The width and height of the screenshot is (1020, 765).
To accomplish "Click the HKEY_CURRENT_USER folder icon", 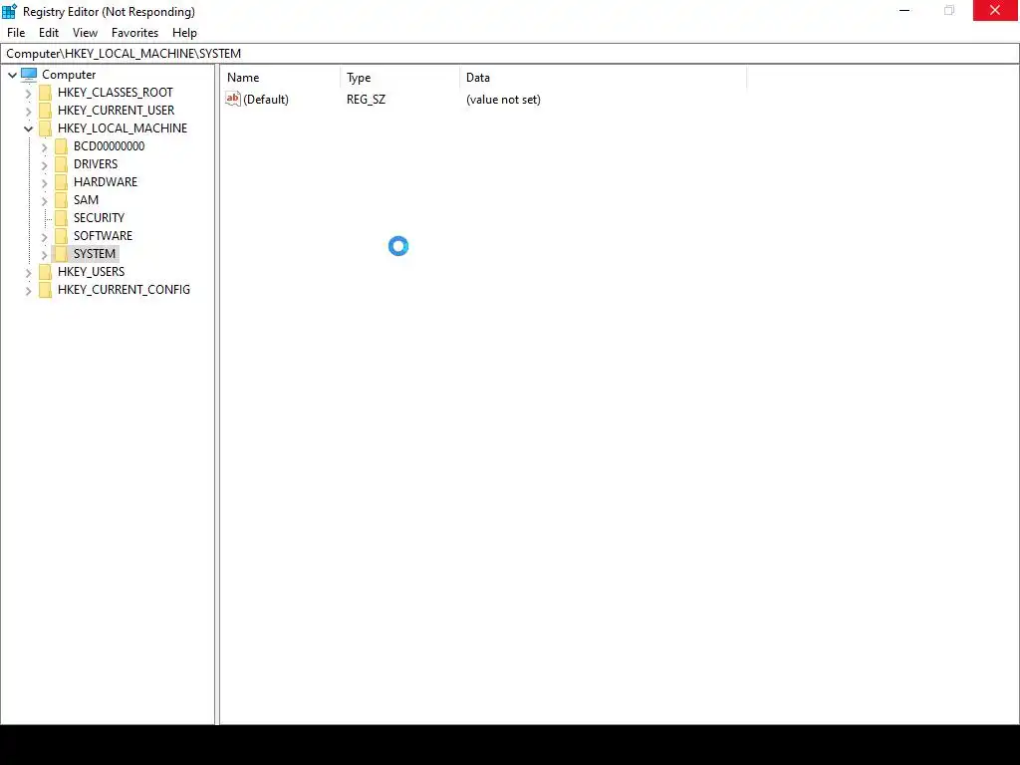I will 45,111.
